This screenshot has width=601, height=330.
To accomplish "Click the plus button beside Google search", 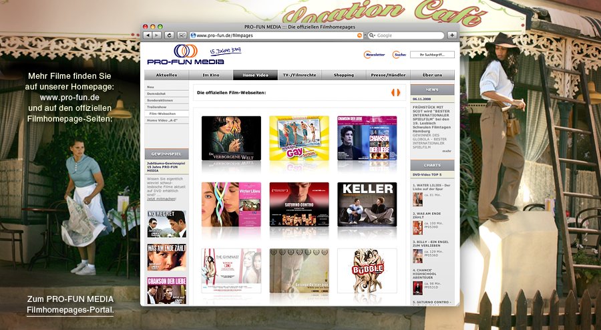I will pyautogui.click(x=452, y=35).
